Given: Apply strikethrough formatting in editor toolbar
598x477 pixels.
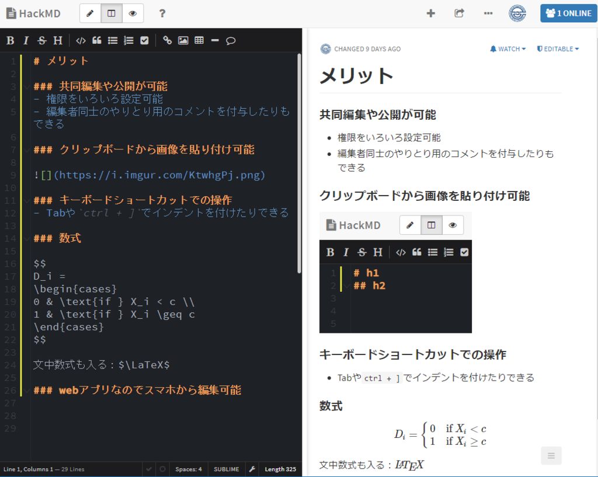Looking at the screenshot, I should 42,40.
